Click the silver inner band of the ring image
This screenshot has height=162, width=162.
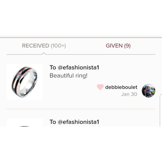pos(27,84)
